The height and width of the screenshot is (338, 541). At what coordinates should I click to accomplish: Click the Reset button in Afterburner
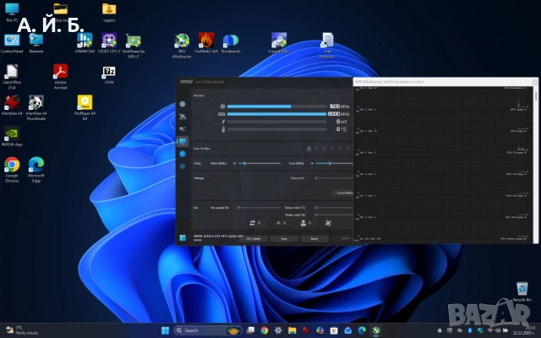tap(314, 238)
